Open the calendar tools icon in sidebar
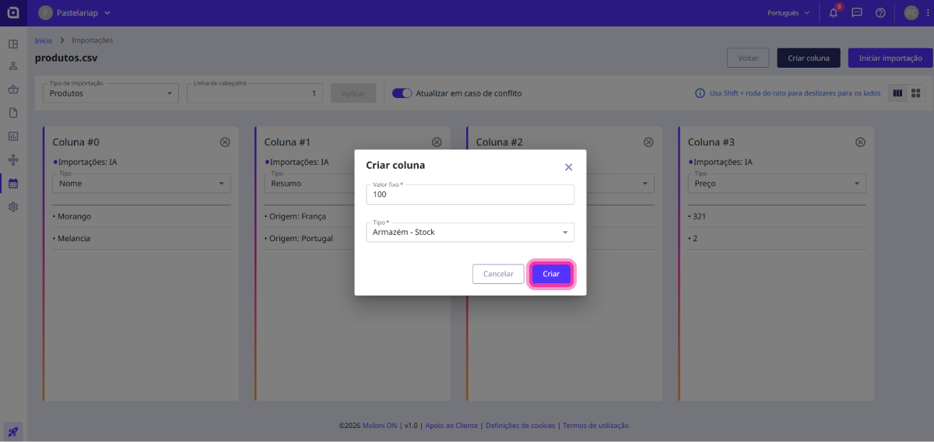934x442 pixels. click(13, 184)
